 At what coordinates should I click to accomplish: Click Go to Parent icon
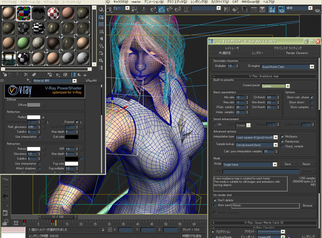tap(79, 75)
